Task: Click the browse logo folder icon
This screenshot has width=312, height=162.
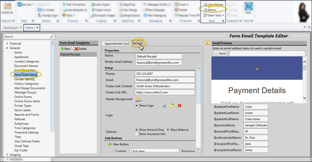Action: tap(171, 106)
